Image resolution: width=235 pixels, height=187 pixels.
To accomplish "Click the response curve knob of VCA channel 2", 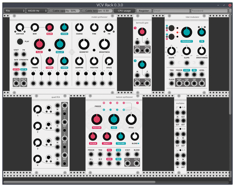I will (49, 124).
